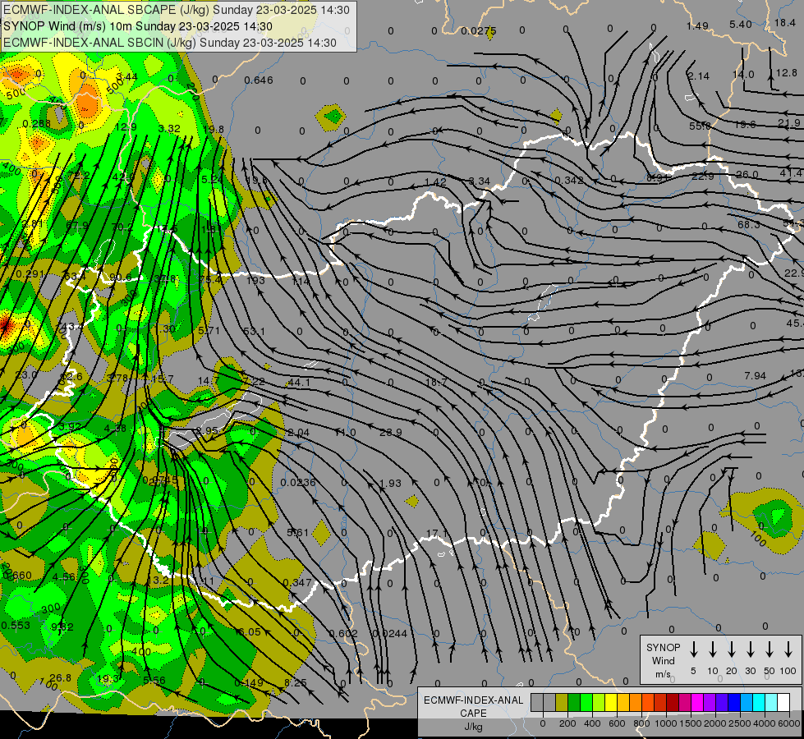Click the map value '0.347'
Viewport: 804px width, 739px height.
click(x=297, y=583)
